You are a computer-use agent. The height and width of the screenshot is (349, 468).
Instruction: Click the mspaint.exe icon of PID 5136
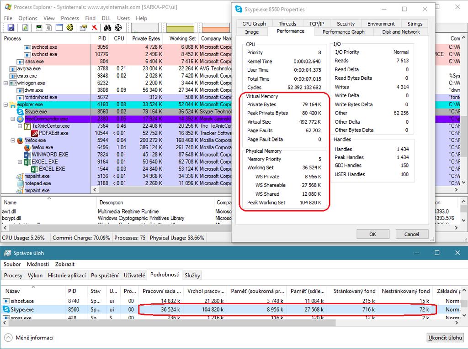point(20,176)
